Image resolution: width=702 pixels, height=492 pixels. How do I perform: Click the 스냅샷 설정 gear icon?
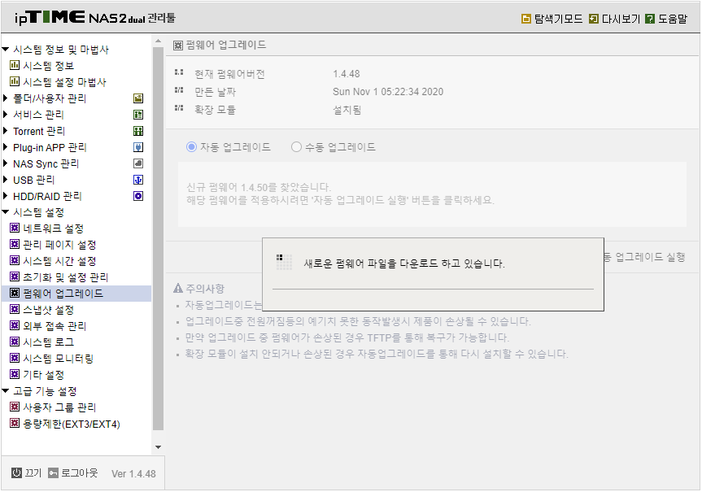(15, 309)
